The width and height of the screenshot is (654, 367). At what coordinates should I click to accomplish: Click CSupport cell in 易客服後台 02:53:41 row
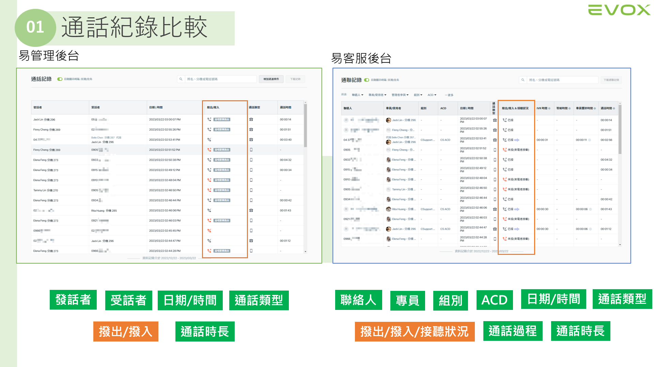coord(427,140)
